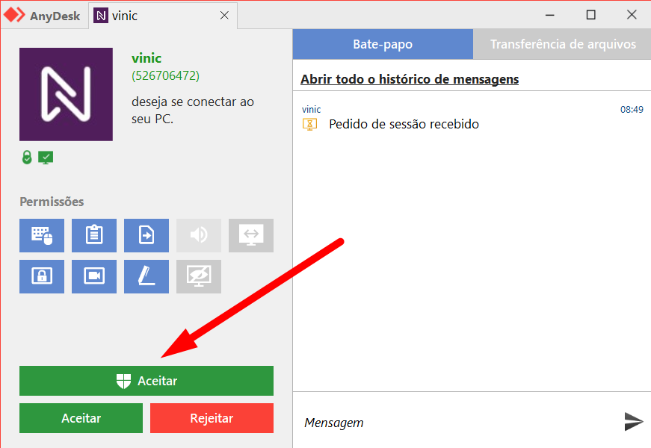Toggle session recording permission
This screenshot has width=651, height=448.
coord(94,276)
